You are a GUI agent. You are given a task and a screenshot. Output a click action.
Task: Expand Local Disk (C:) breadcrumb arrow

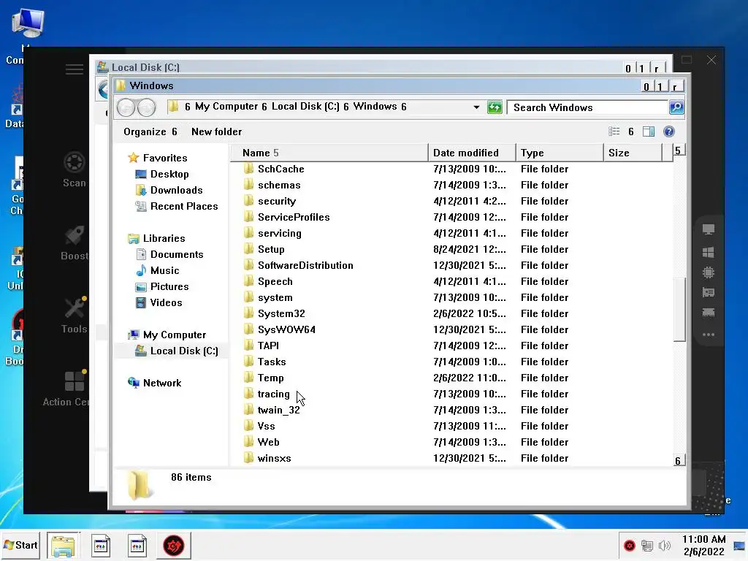click(346, 107)
